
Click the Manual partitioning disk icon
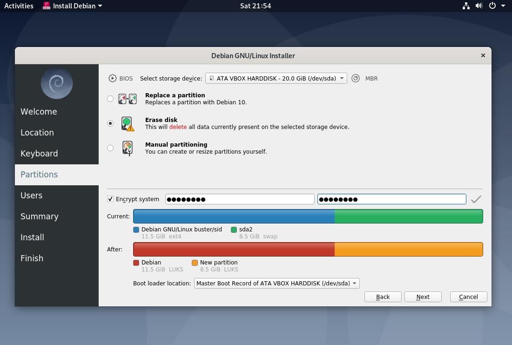click(x=128, y=148)
